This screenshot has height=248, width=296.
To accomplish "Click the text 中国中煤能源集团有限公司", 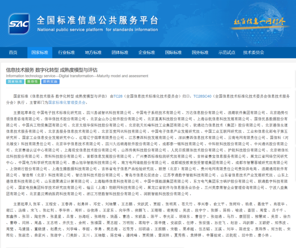I will (166, 182).
